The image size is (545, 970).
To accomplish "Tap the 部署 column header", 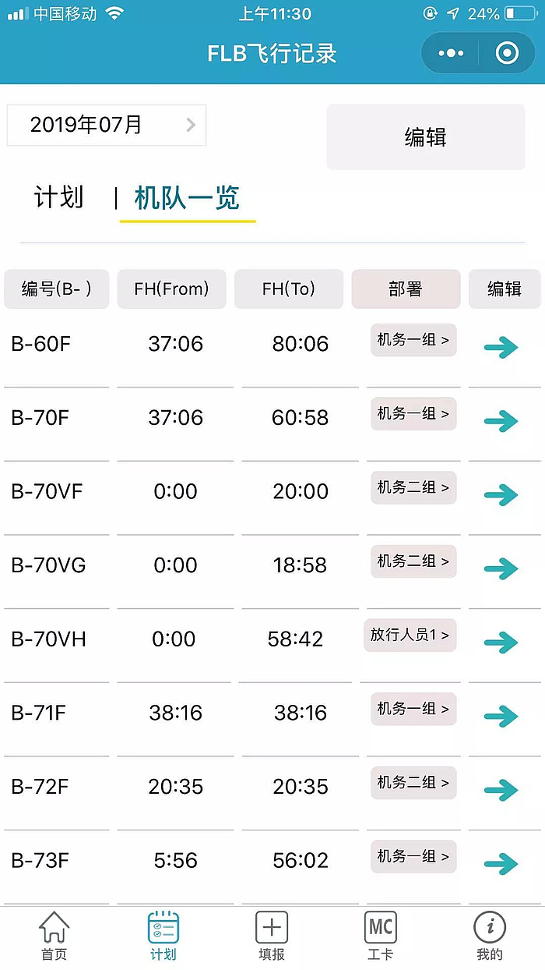I will pyautogui.click(x=406, y=289).
